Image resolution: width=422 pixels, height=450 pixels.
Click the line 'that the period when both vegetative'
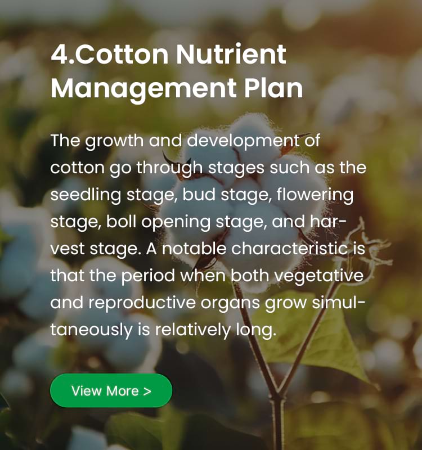pos(207,276)
